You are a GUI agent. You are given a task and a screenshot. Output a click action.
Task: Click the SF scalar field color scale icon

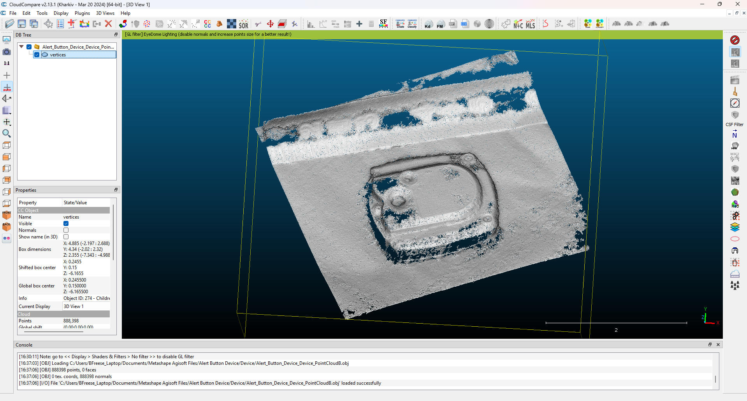(x=383, y=24)
